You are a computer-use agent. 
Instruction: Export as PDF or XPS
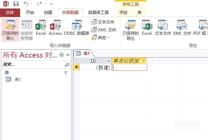(200, 28)
